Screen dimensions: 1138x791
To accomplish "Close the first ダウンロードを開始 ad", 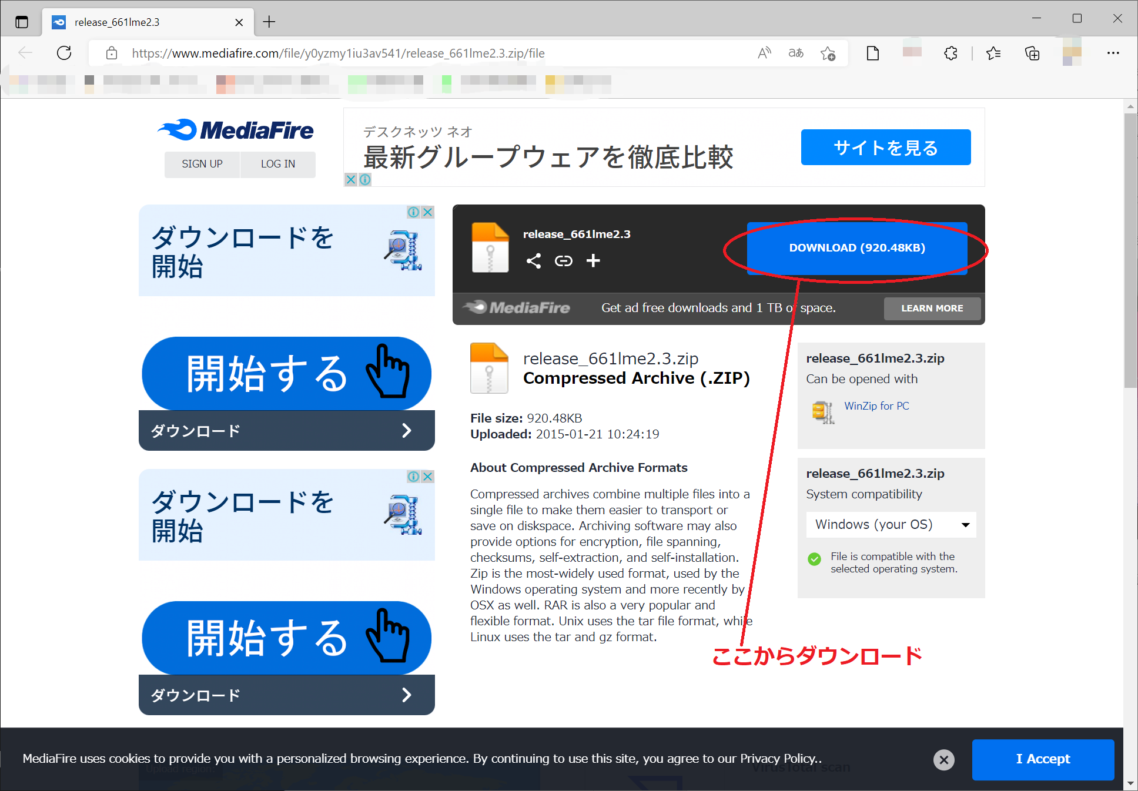I will click(428, 212).
